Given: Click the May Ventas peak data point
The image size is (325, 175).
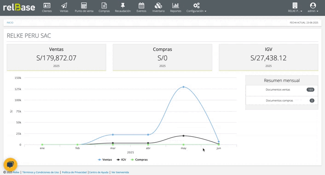Looking at the screenshot, I should (x=183, y=87).
